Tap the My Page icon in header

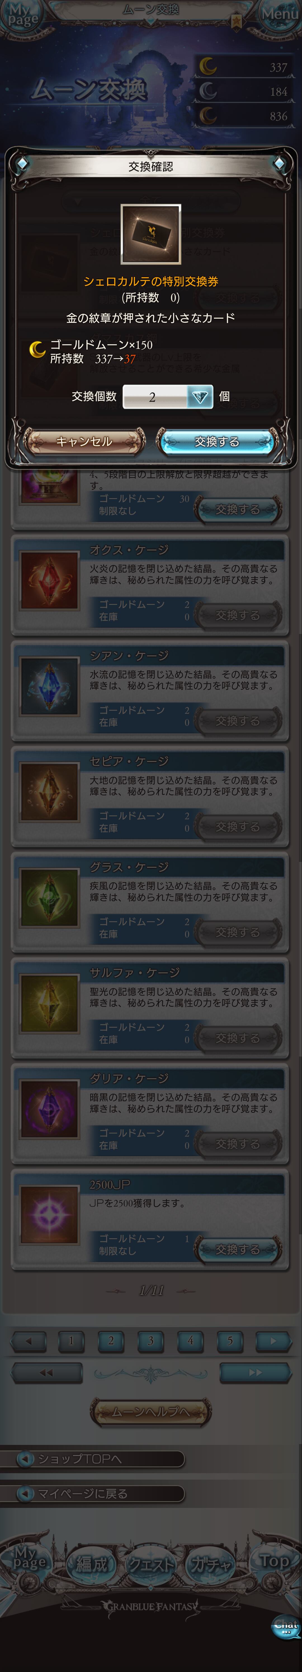click(23, 14)
